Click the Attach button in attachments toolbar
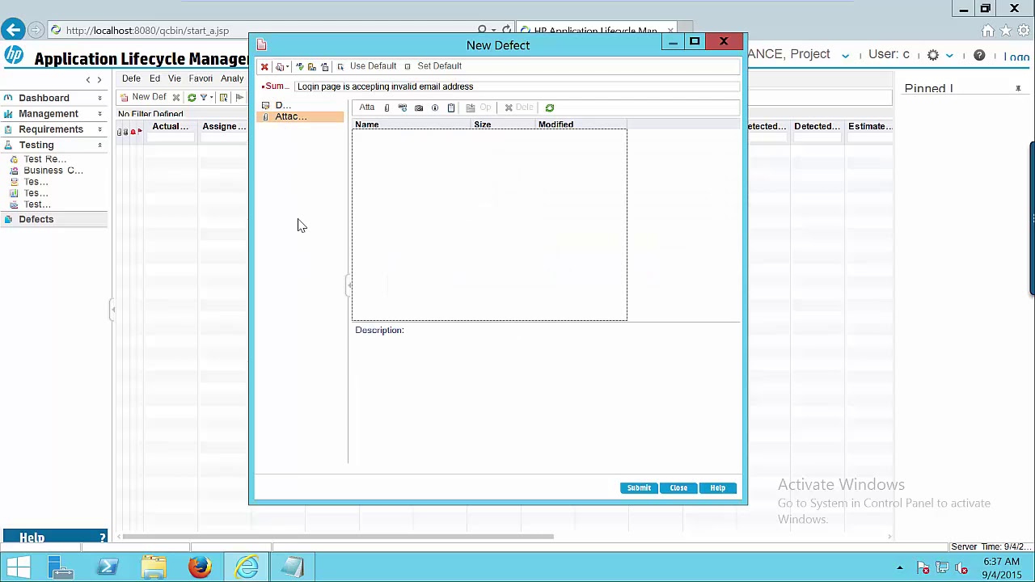 pyautogui.click(x=367, y=108)
